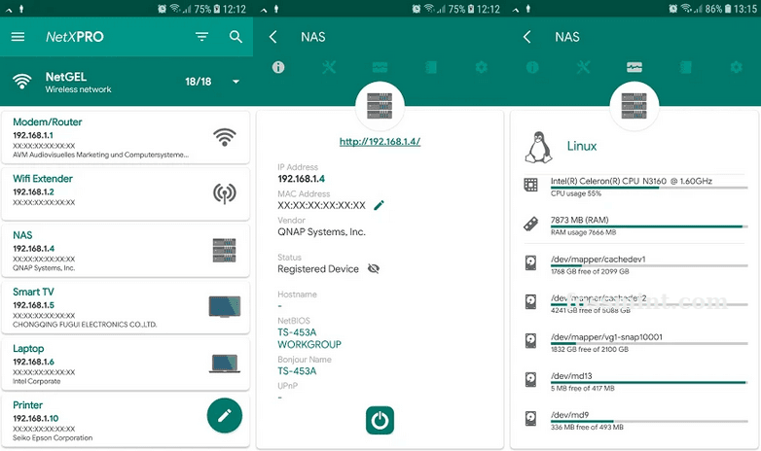Go back from right NAS system screen
761x451 pixels.
(527, 37)
